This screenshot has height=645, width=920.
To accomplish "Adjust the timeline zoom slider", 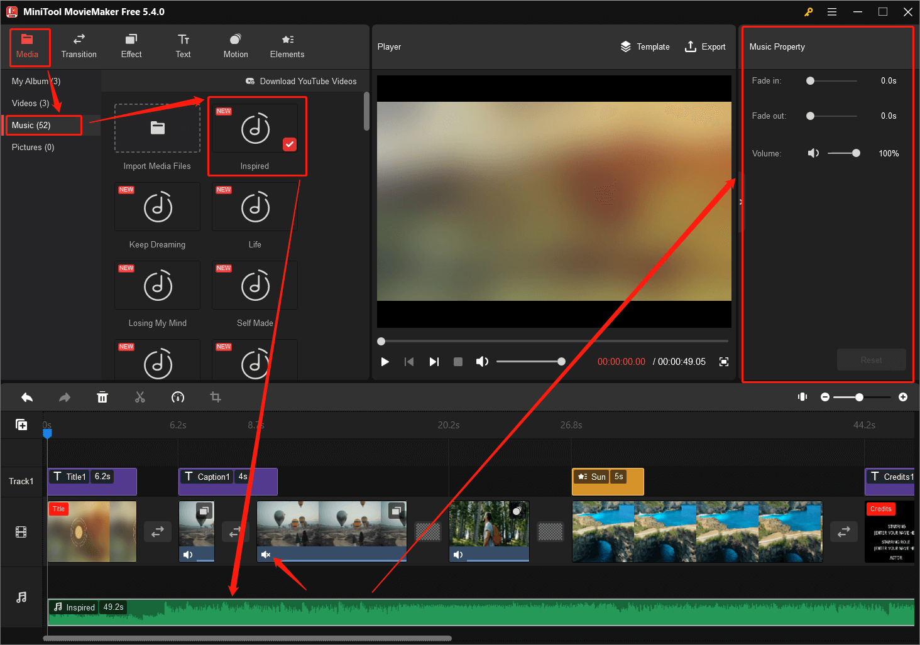I will click(x=862, y=397).
